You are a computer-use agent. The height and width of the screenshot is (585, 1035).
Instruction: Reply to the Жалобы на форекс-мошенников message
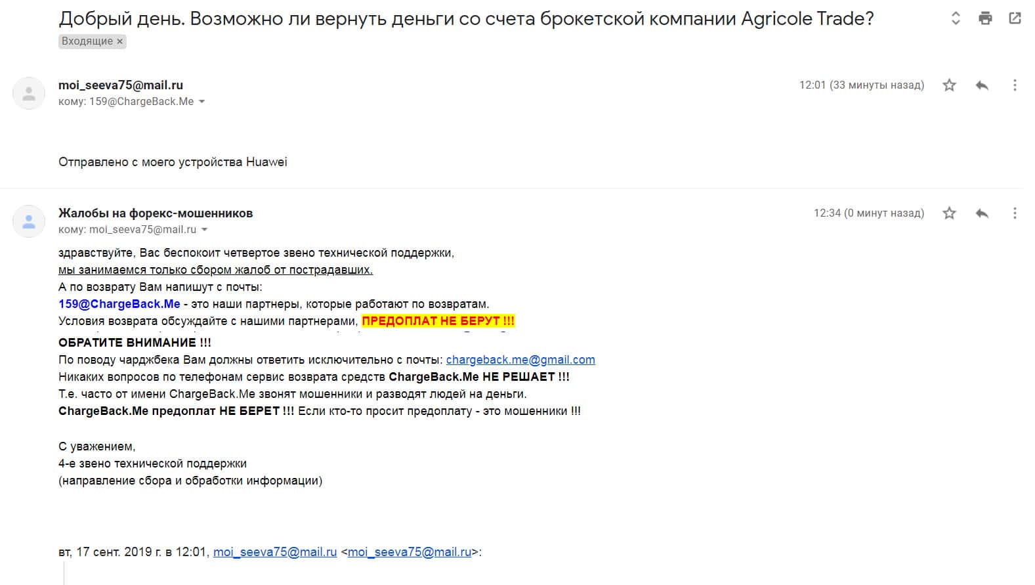click(982, 213)
